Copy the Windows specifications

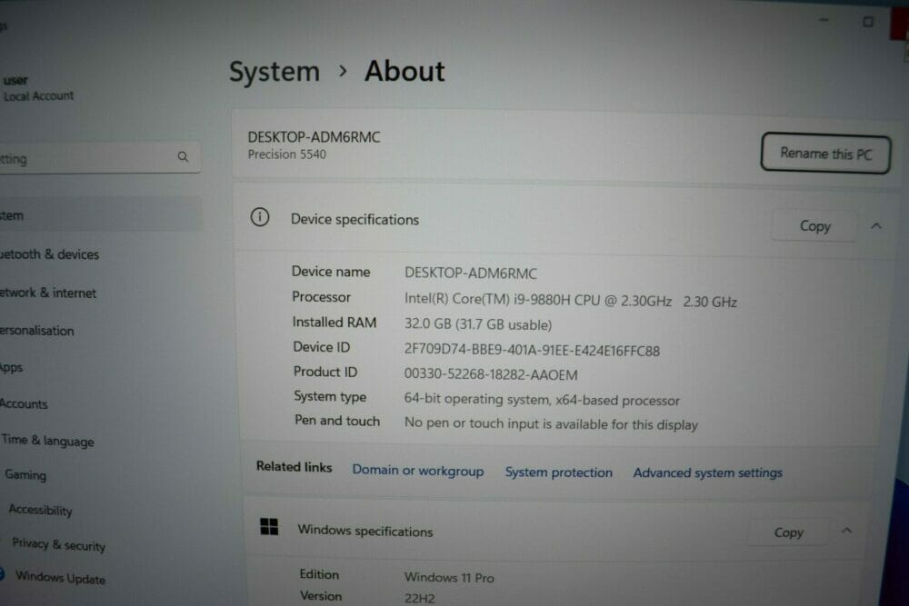pos(788,531)
